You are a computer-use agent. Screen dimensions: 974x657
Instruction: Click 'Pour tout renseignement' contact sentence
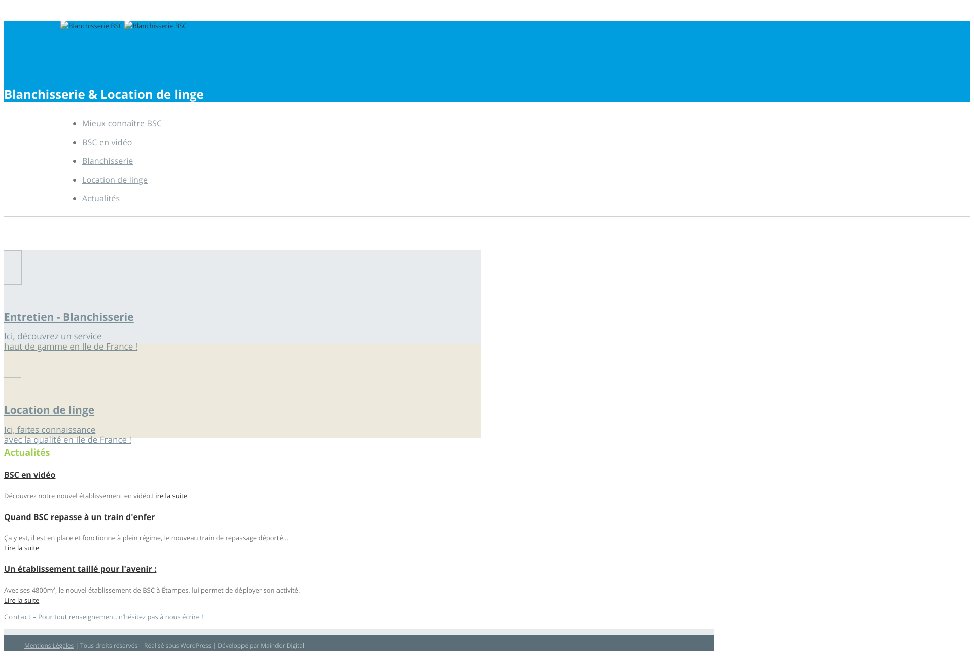[x=121, y=617]
